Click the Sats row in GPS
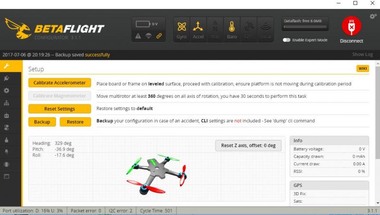 pos(329,201)
